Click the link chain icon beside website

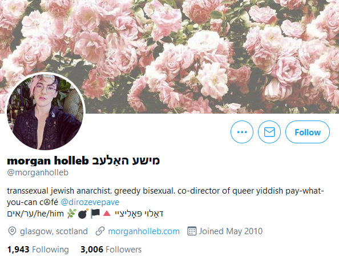tap(100, 231)
